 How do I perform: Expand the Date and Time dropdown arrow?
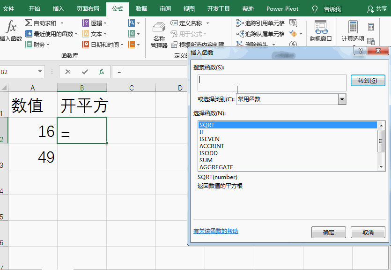click(122, 45)
